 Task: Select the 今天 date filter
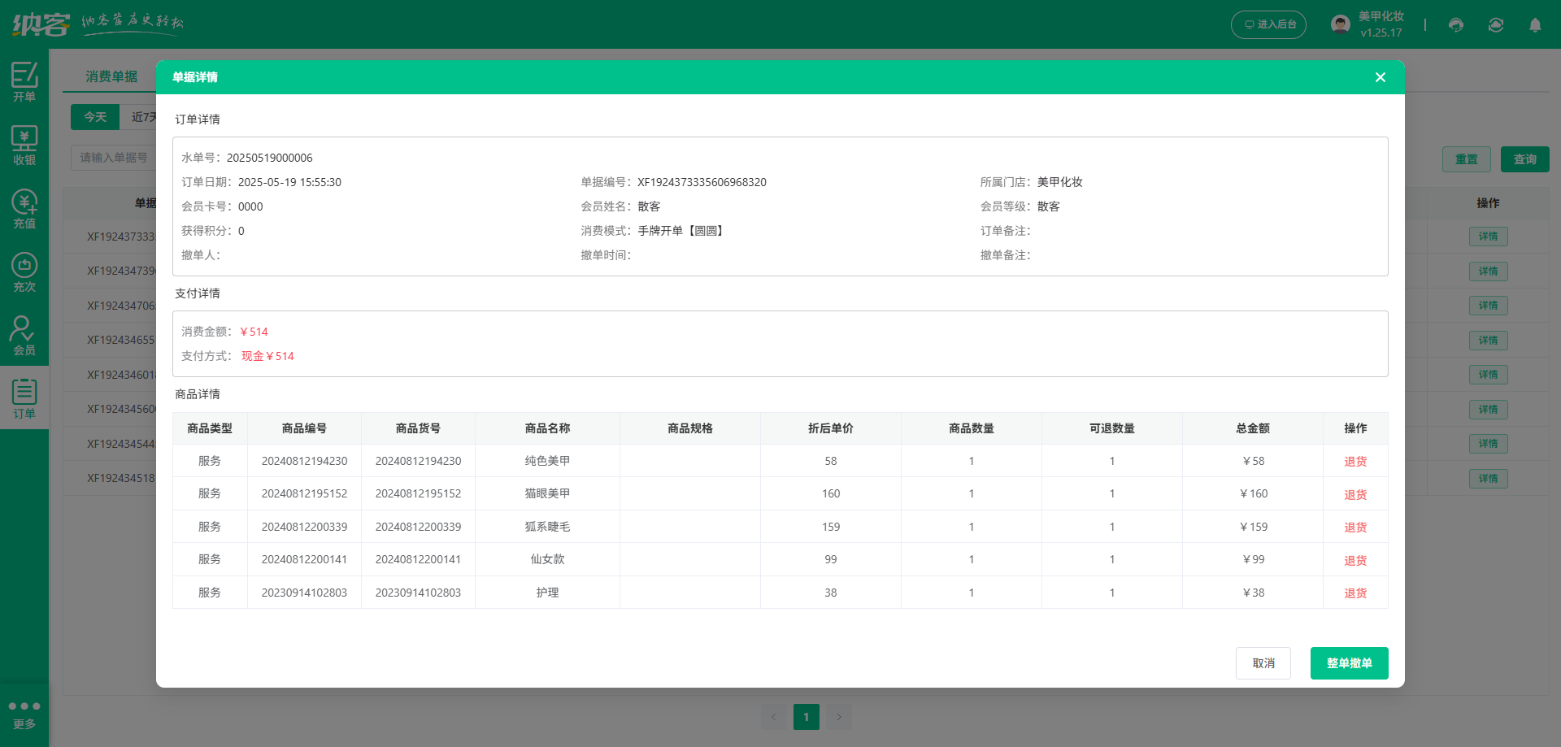[95, 117]
